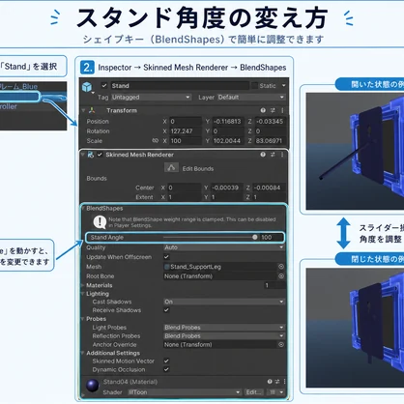
Task: Open the Quality dropdown set to Auto
Action: (x=224, y=247)
